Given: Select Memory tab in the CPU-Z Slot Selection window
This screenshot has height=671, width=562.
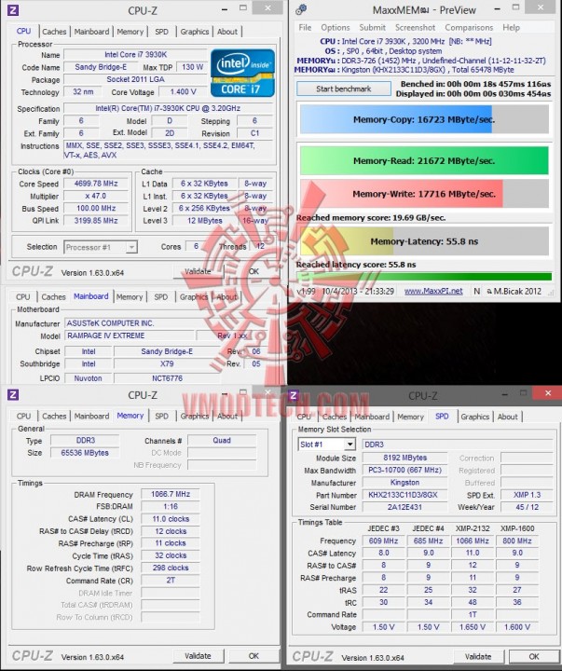Looking at the screenshot, I should [410, 417].
